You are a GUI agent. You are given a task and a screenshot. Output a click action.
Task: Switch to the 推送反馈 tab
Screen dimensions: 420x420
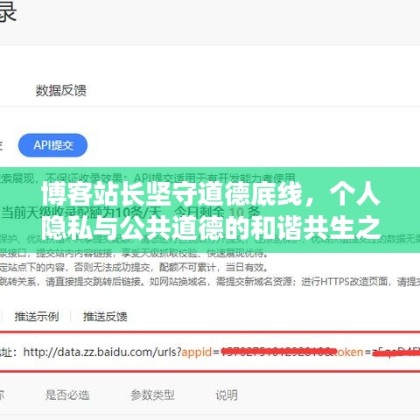coord(105,317)
